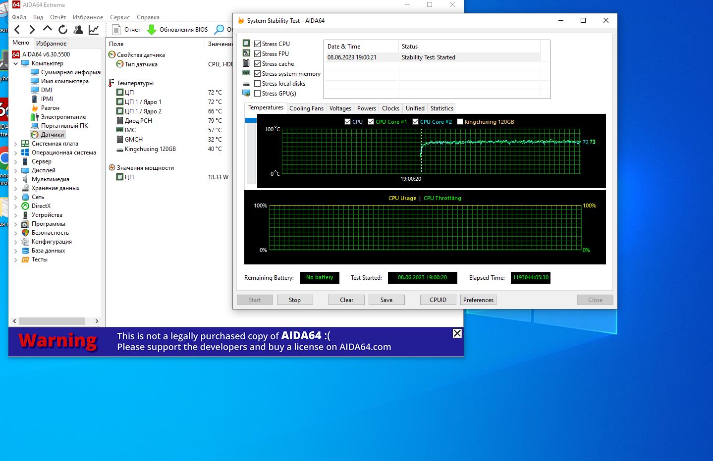Viewport: 713px width, 461px height.
Task: Click the База данных database icon
Action: click(25, 251)
